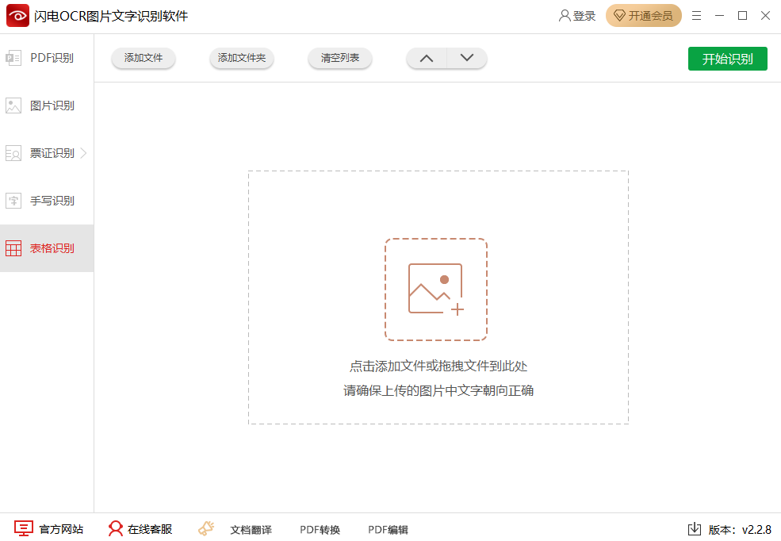Click the 添加文件 button

[x=144, y=58]
